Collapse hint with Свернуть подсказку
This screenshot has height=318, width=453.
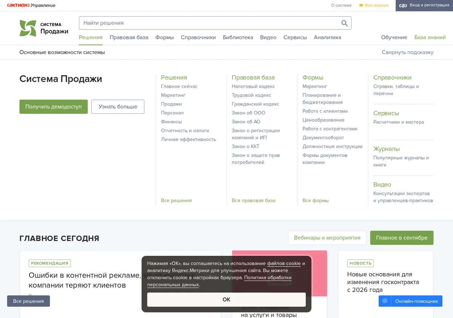tap(407, 52)
